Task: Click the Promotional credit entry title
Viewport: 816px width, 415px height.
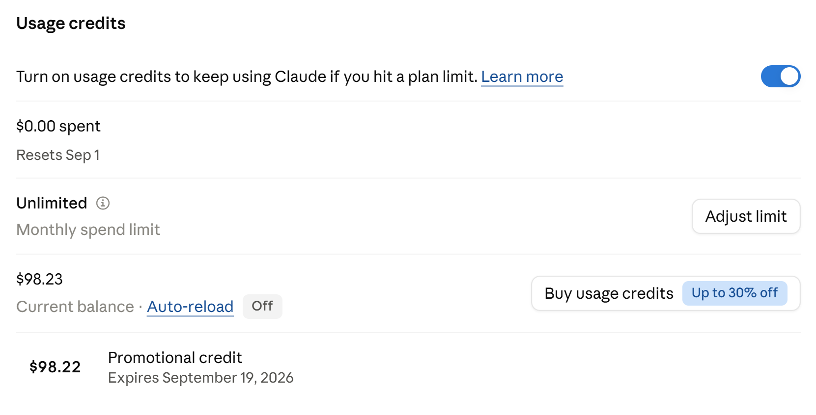Action: click(175, 358)
